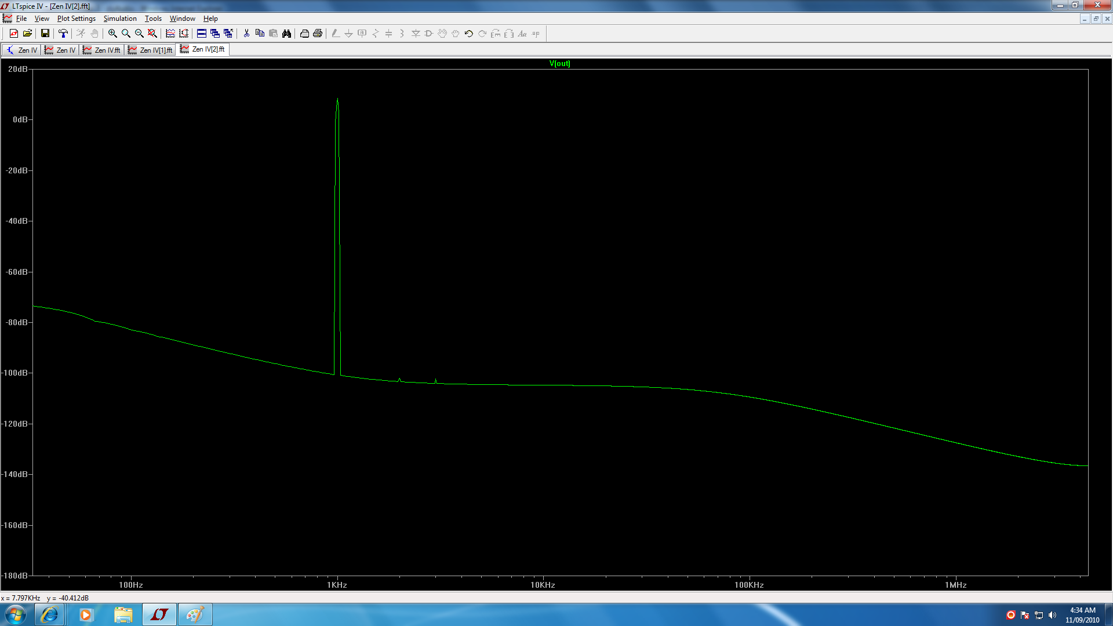Viewport: 1113px width, 626px height.
Task: Open the Control Panel hammer icon
Action: (x=63, y=34)
